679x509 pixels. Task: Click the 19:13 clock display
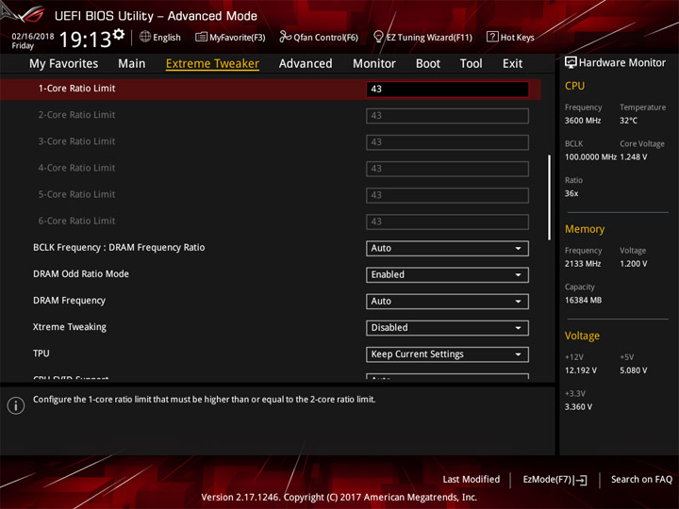click(x=85, y=40)
